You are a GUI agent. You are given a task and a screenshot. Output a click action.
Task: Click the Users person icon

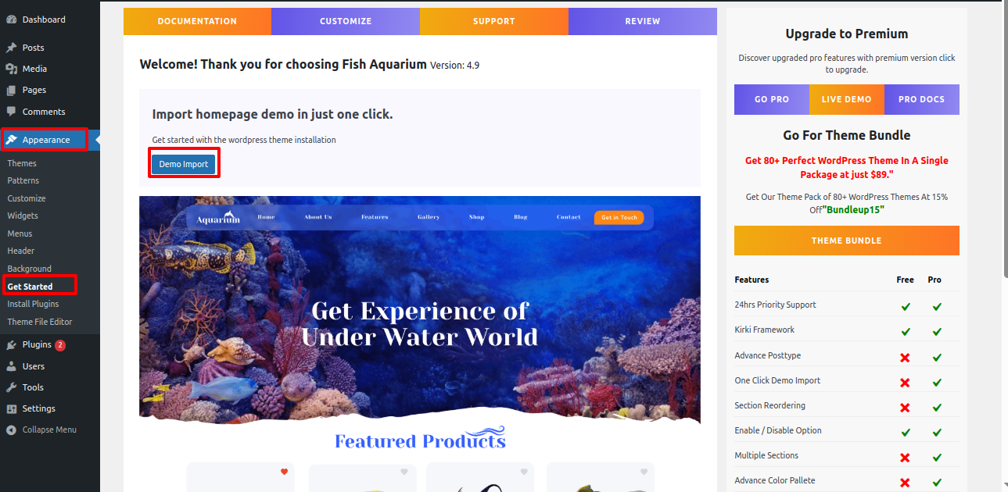pos(11,366)
